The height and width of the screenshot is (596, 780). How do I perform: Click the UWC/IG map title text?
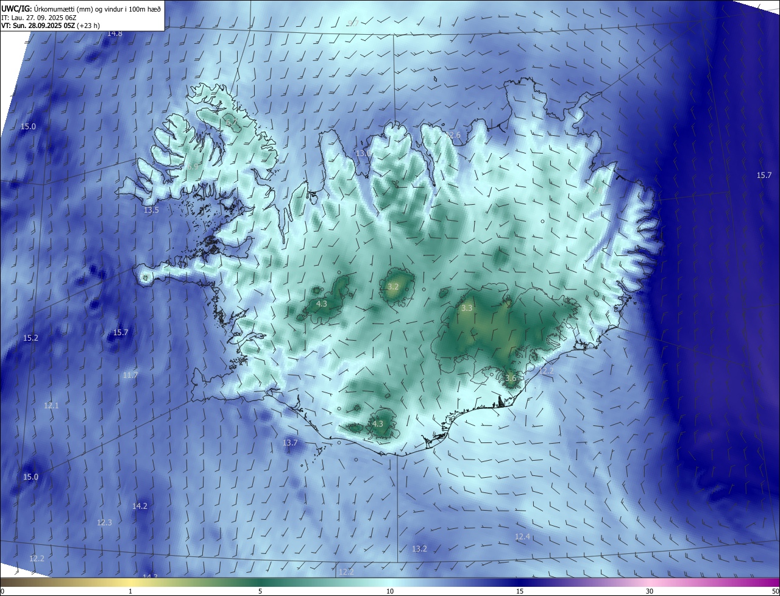point(81,8)
